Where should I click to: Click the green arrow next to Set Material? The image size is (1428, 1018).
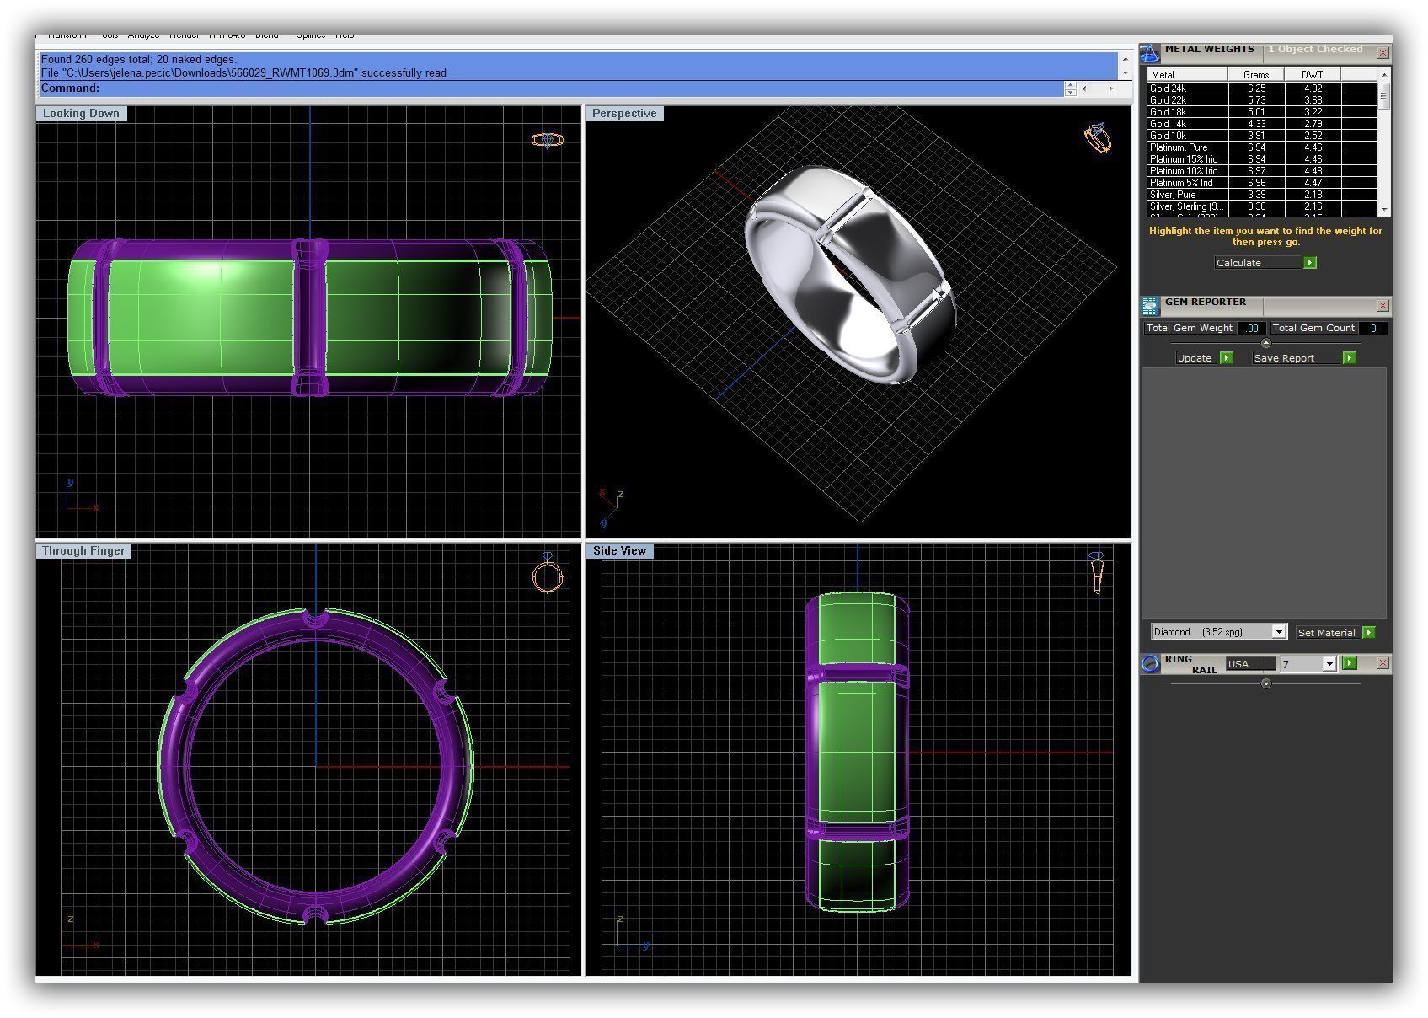(x=1369, y=632)
